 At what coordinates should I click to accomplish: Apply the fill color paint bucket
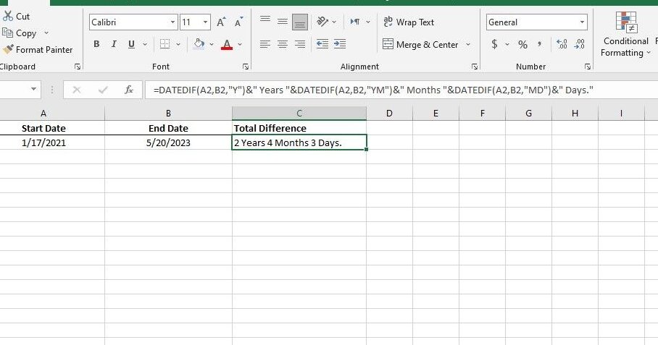pos(199,44)
